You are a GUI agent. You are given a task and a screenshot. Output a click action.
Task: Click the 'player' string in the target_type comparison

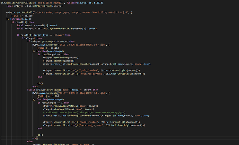click(59, 35)
